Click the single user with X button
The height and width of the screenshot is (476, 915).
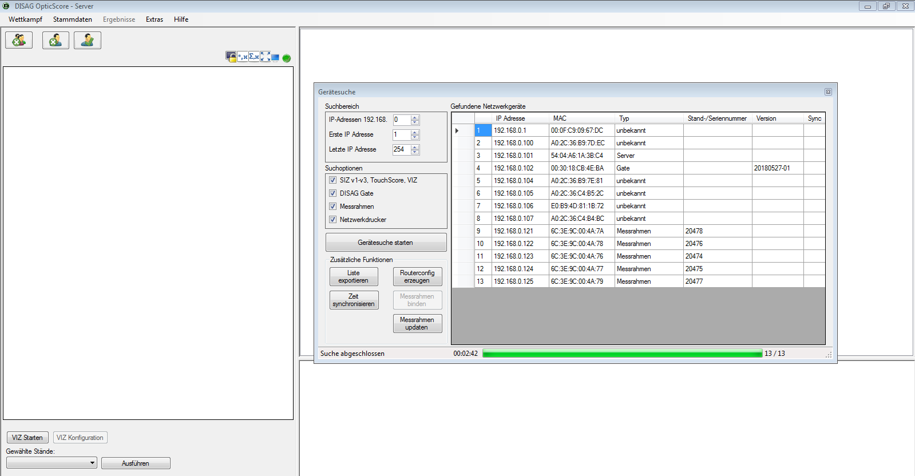point(56,40)
